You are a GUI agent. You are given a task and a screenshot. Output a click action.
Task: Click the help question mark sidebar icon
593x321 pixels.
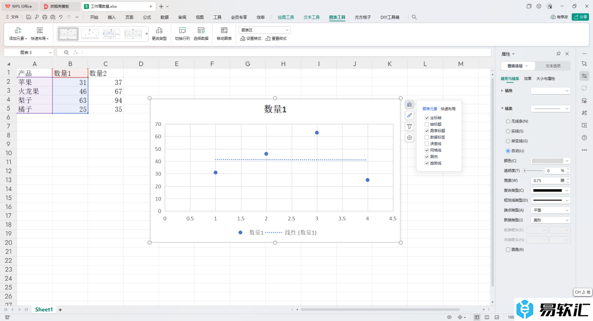[x=584, y=138]
